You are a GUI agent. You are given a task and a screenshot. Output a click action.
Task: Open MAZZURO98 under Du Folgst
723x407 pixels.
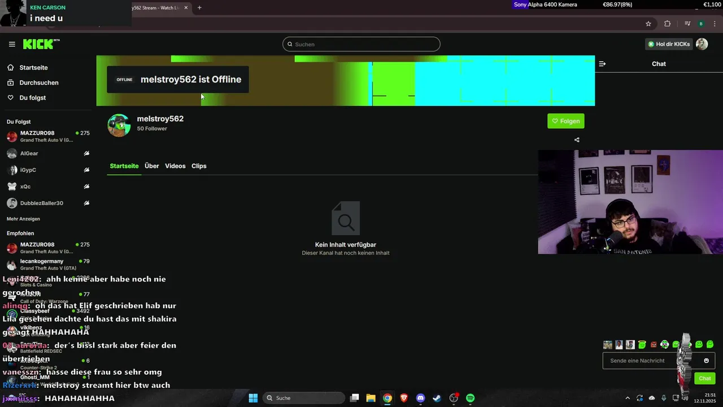pos(48,136)
